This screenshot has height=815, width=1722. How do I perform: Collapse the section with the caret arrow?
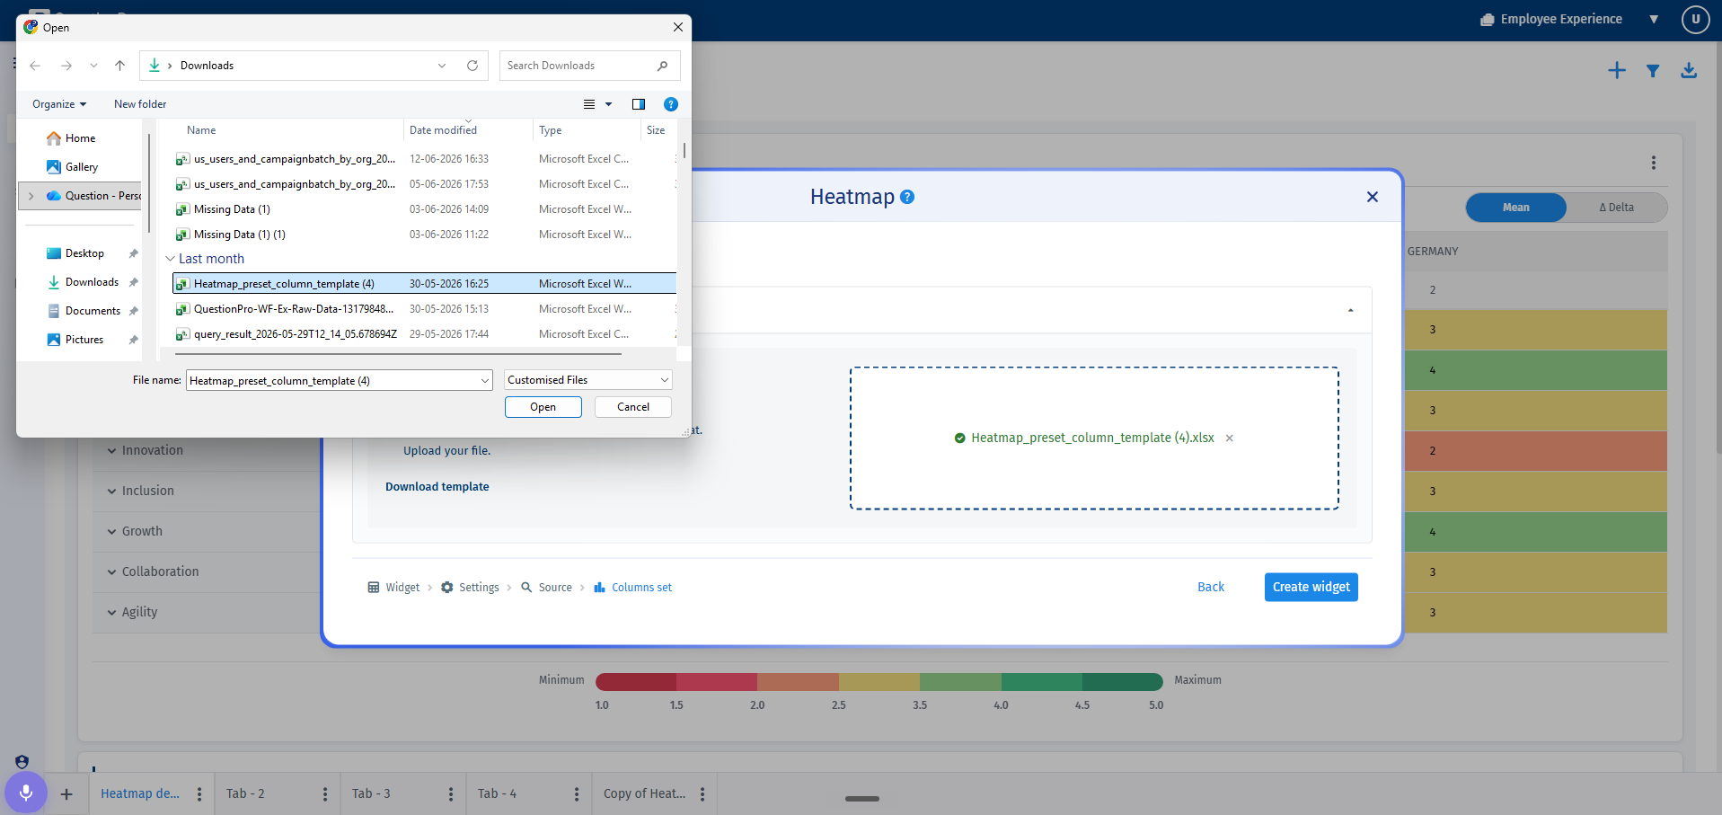(1350, 311)
